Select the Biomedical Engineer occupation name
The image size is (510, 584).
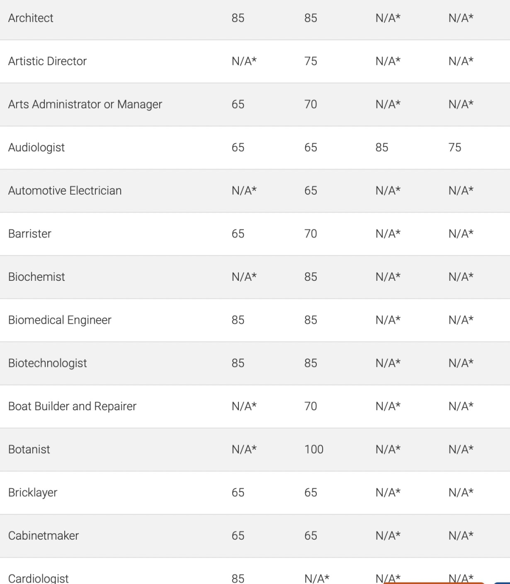point(60,320)
